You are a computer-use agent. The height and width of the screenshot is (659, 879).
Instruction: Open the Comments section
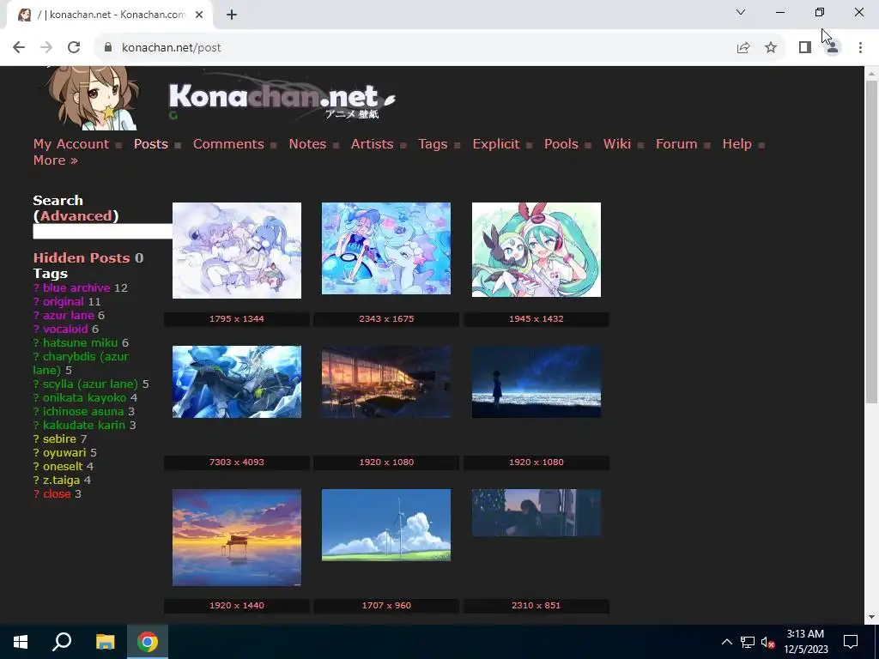[228, 144]
